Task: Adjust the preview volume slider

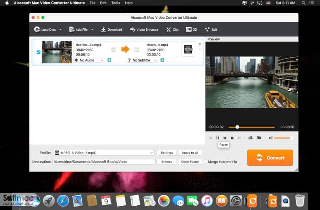Action: click(x=284, y=138)
